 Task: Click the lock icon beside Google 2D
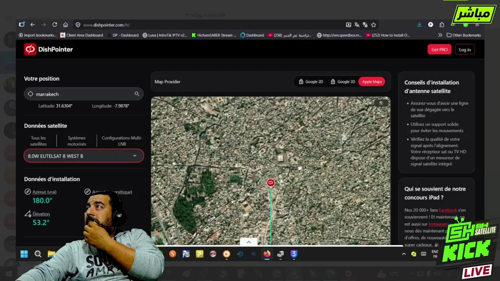click(x=301, y=82)
